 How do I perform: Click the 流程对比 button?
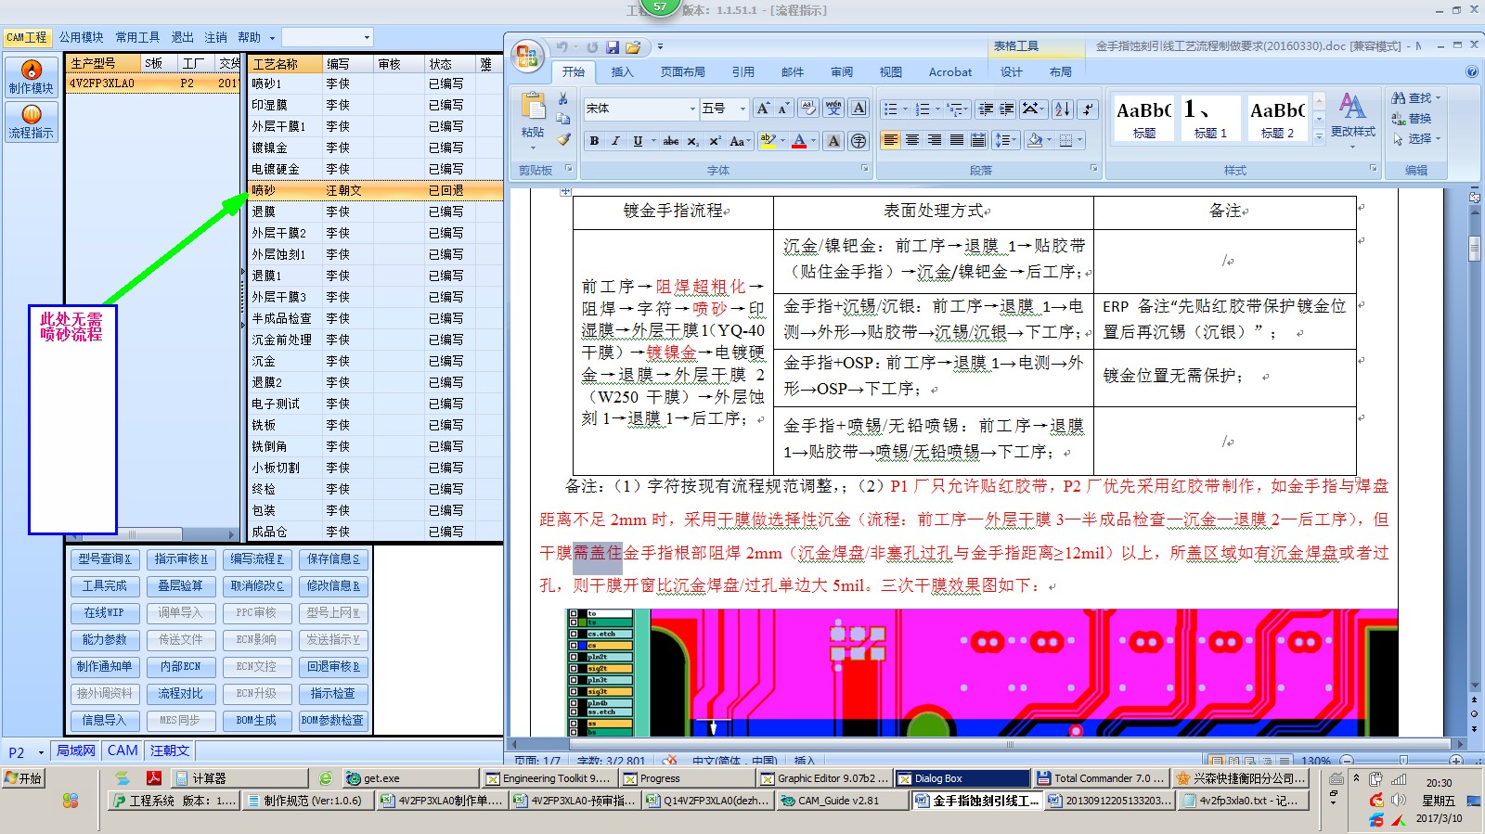(x=181, y=694)
